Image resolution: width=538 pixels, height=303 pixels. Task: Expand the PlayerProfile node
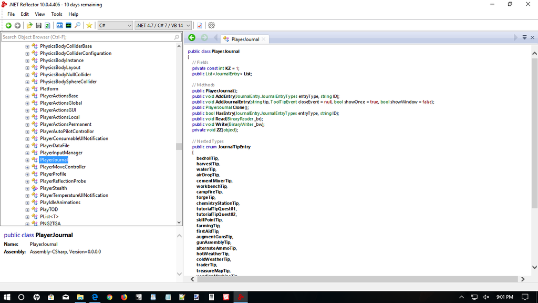[x=27, y=174]
